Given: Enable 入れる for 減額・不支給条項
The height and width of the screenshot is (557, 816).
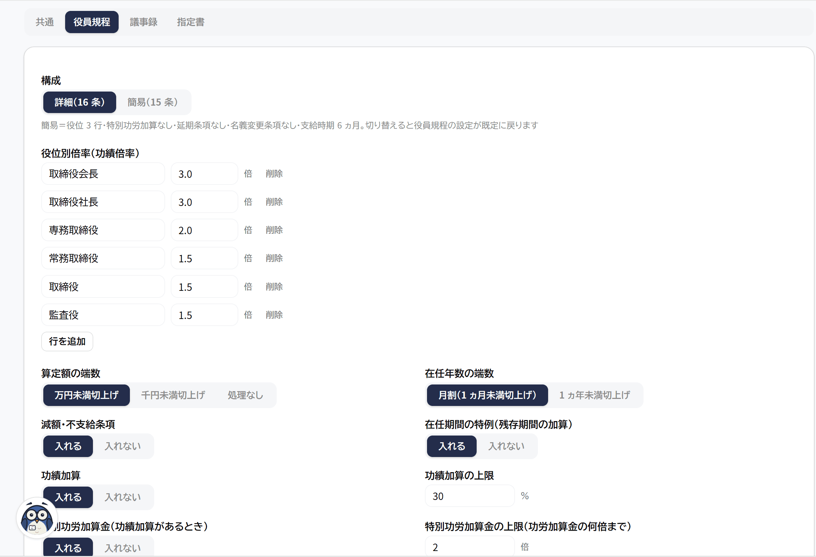Looking at the screenshot, I should pyautogui.click(x=68, y=446).
